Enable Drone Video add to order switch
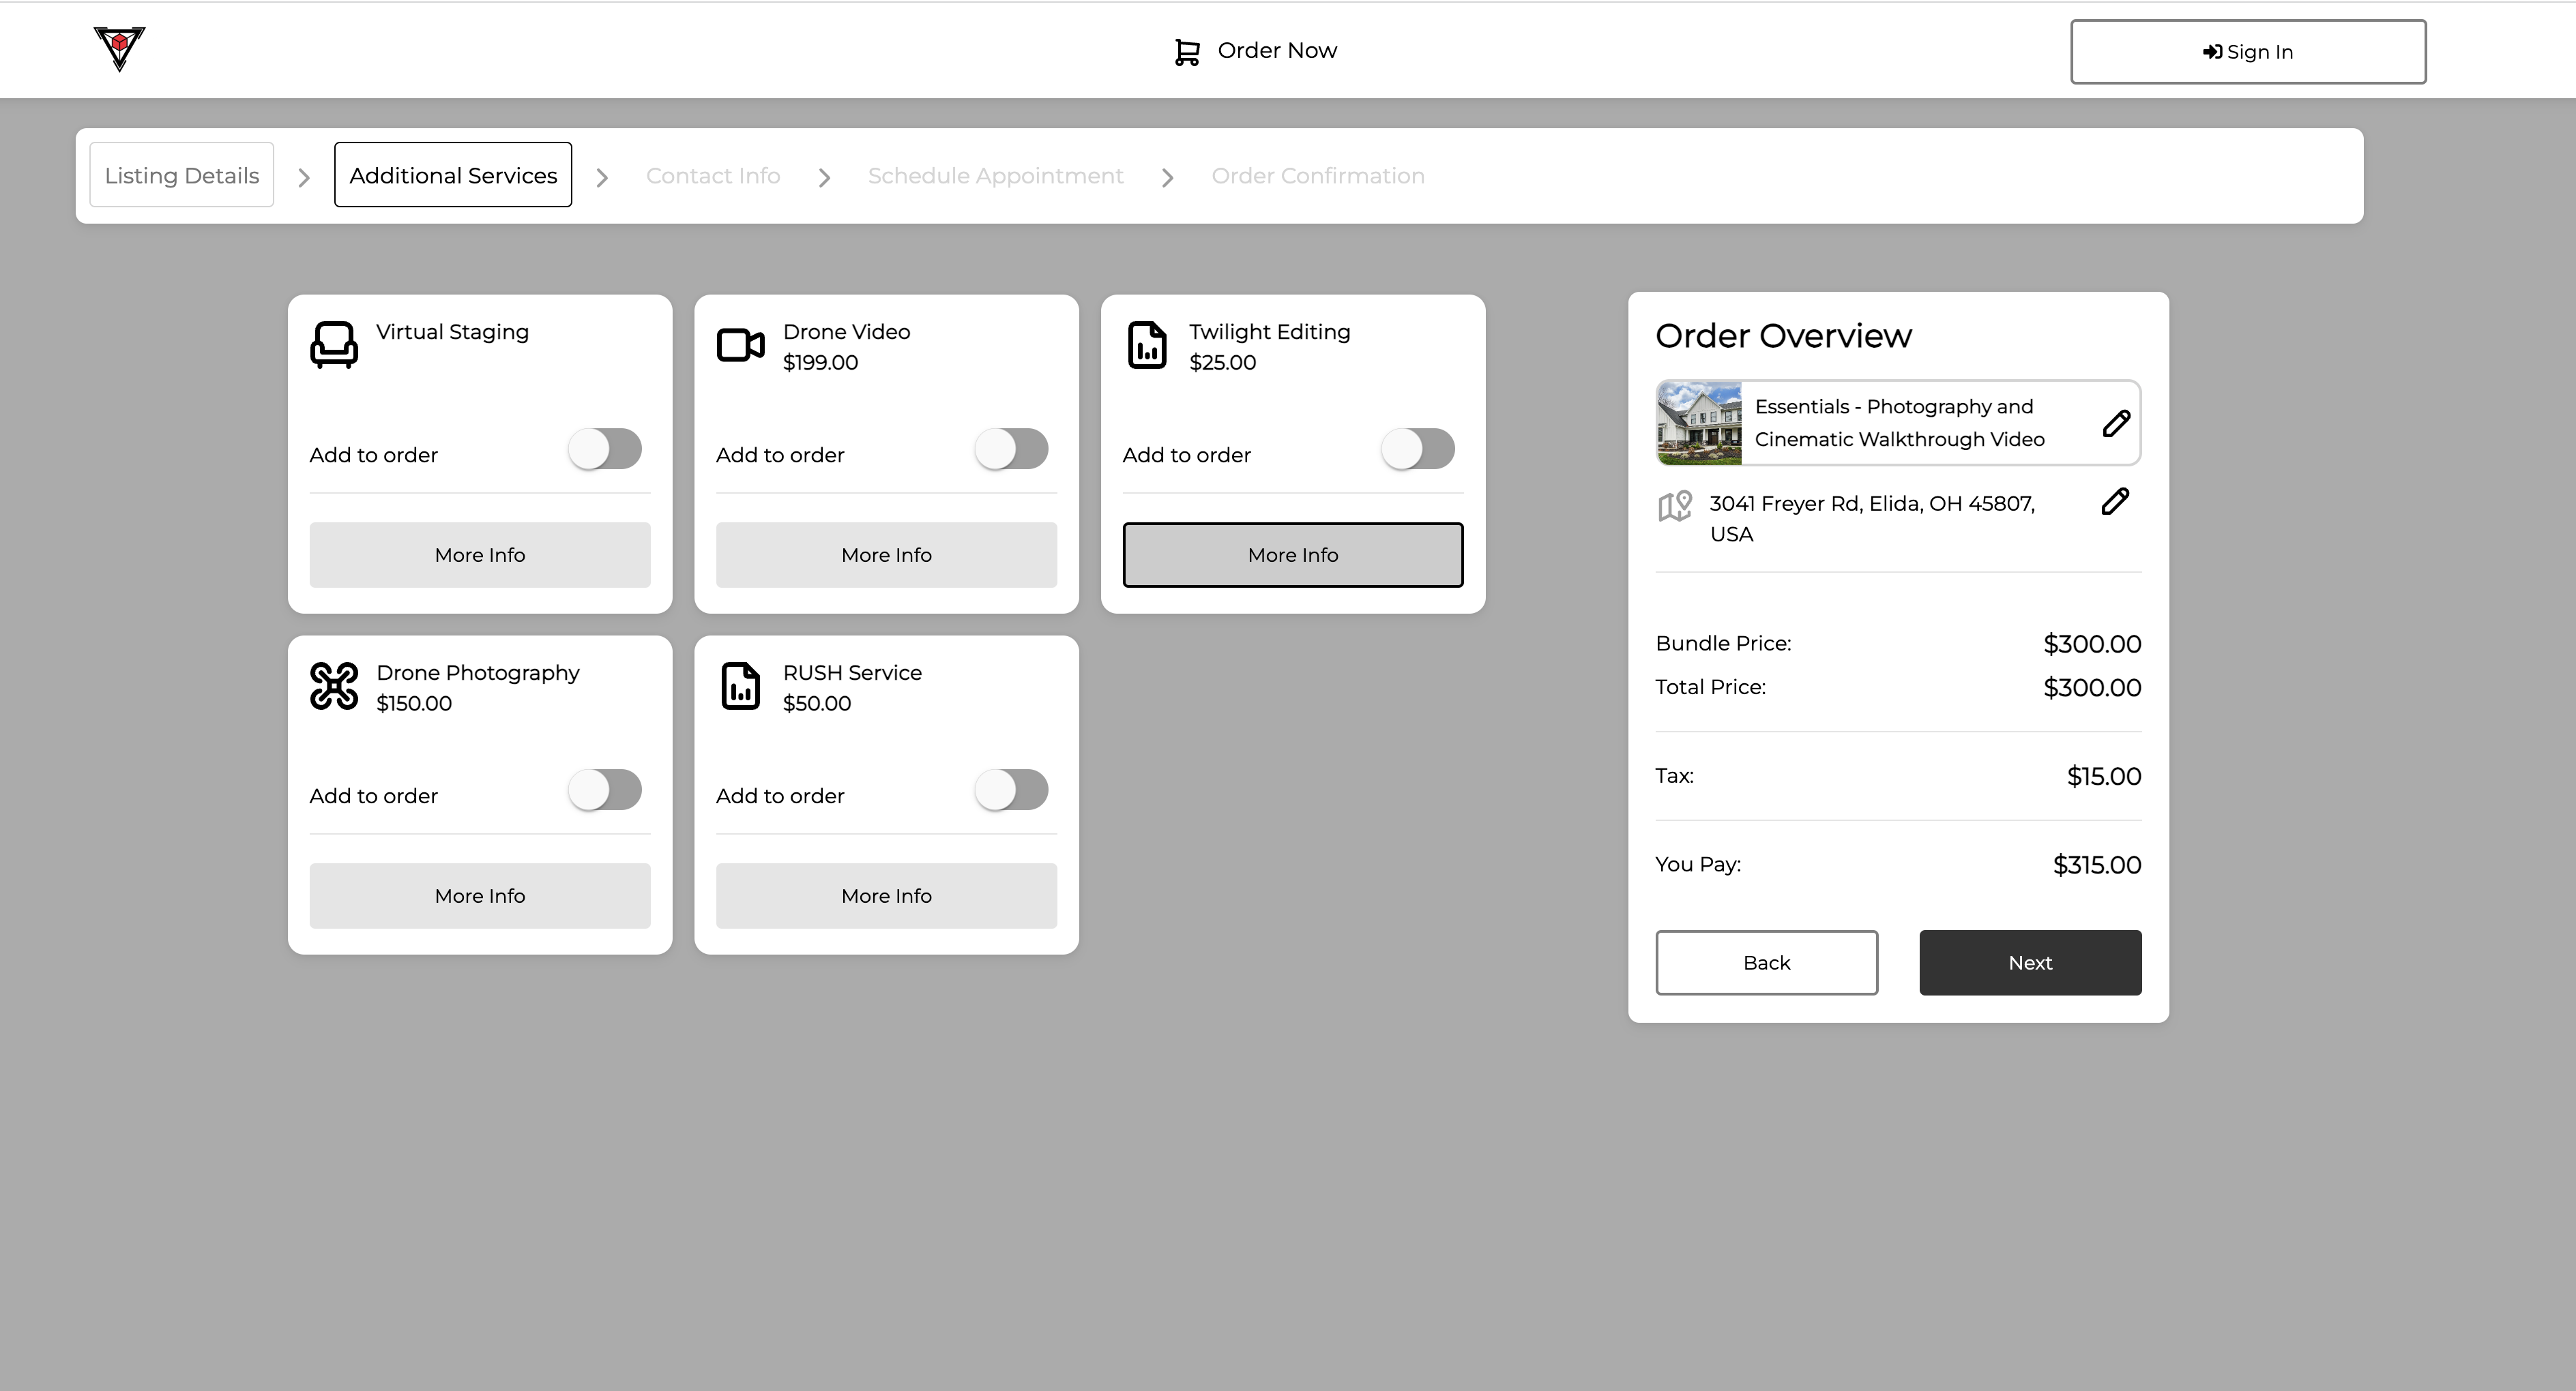Viewport: 2576px width, 1391px height. 1012,449
